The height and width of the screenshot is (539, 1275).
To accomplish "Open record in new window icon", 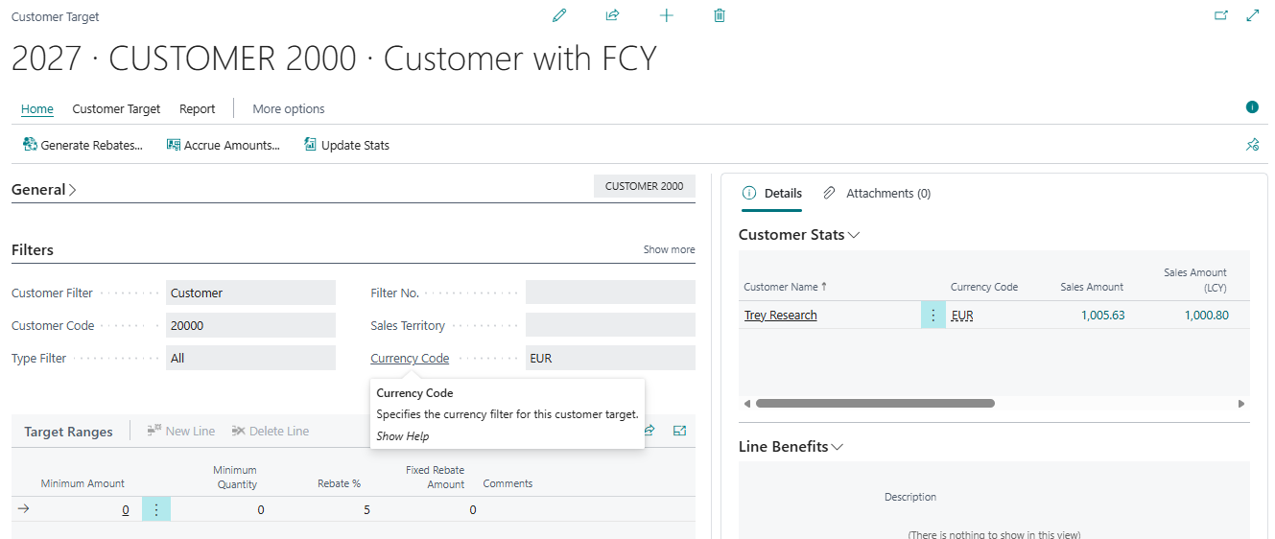I will pos(1221,15).
